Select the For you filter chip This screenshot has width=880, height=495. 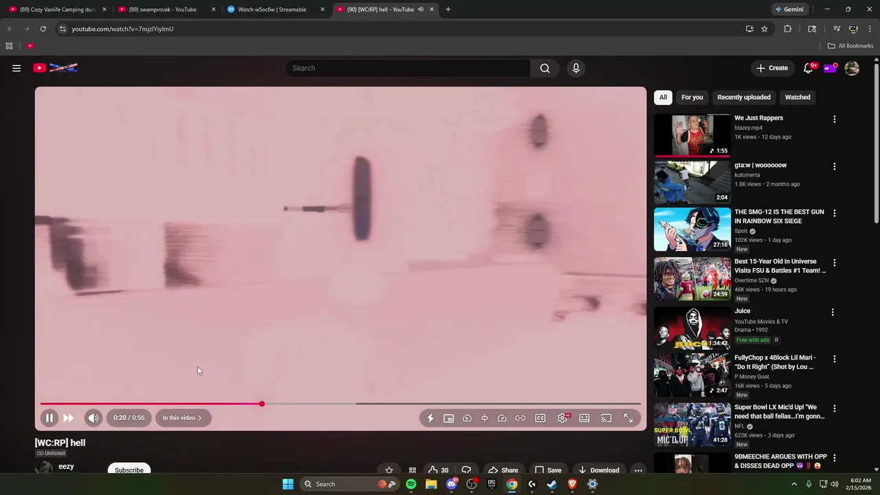pyautogui.click(x=692, y=97)
